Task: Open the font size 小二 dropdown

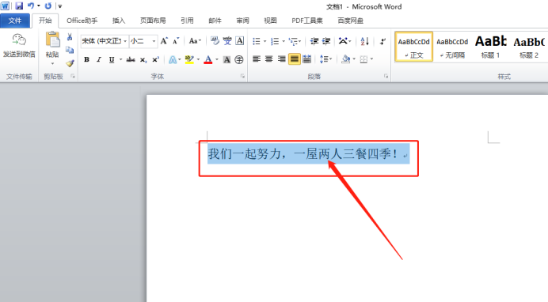Action: pos(154,41)
